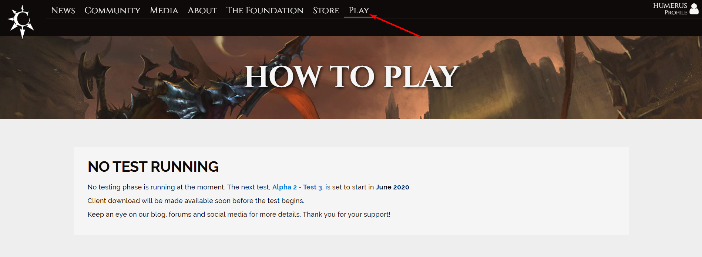Visit The Foundation page
The height and width of the screenshot is (257, 702).
pos(265,10)
